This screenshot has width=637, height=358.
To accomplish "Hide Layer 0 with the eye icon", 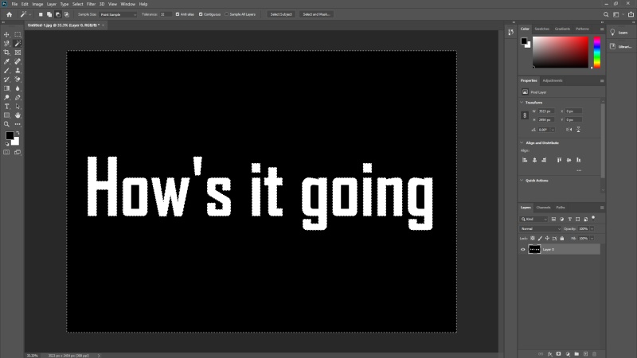I will pos(523,250).
